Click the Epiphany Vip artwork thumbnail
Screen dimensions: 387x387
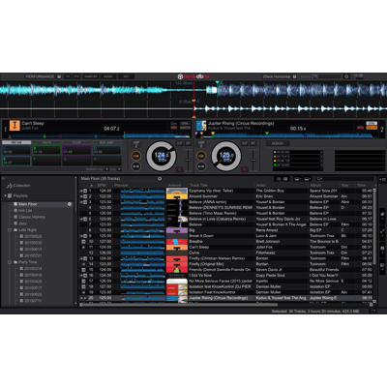click(177, 191)
